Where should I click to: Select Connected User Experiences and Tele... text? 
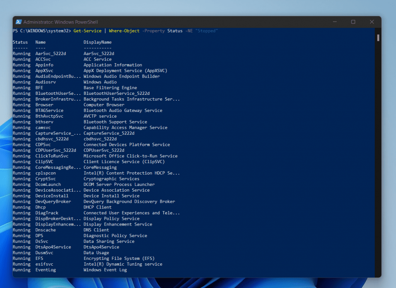[131, 213]
